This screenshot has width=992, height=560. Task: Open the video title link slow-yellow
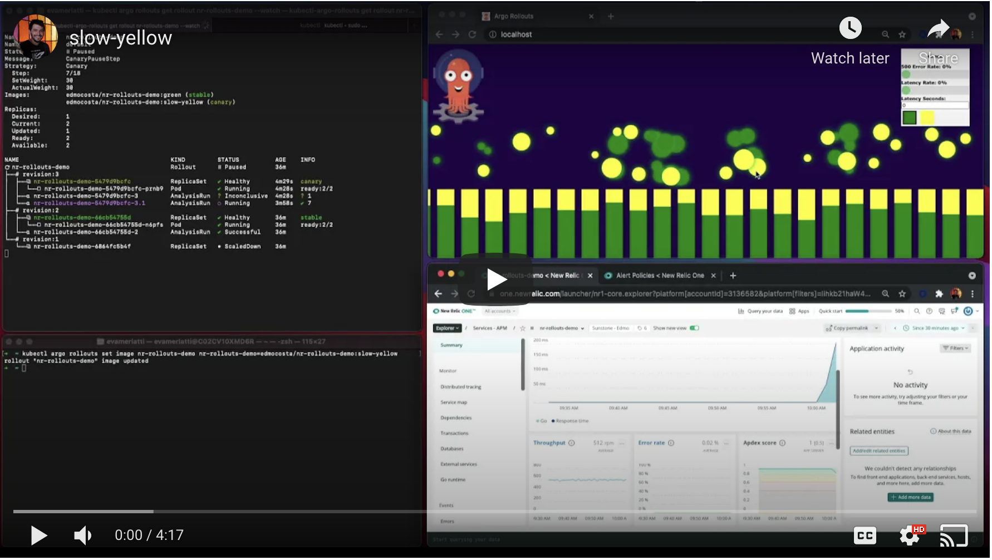point(120,38)
